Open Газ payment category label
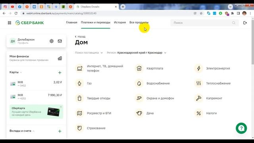 89,83
